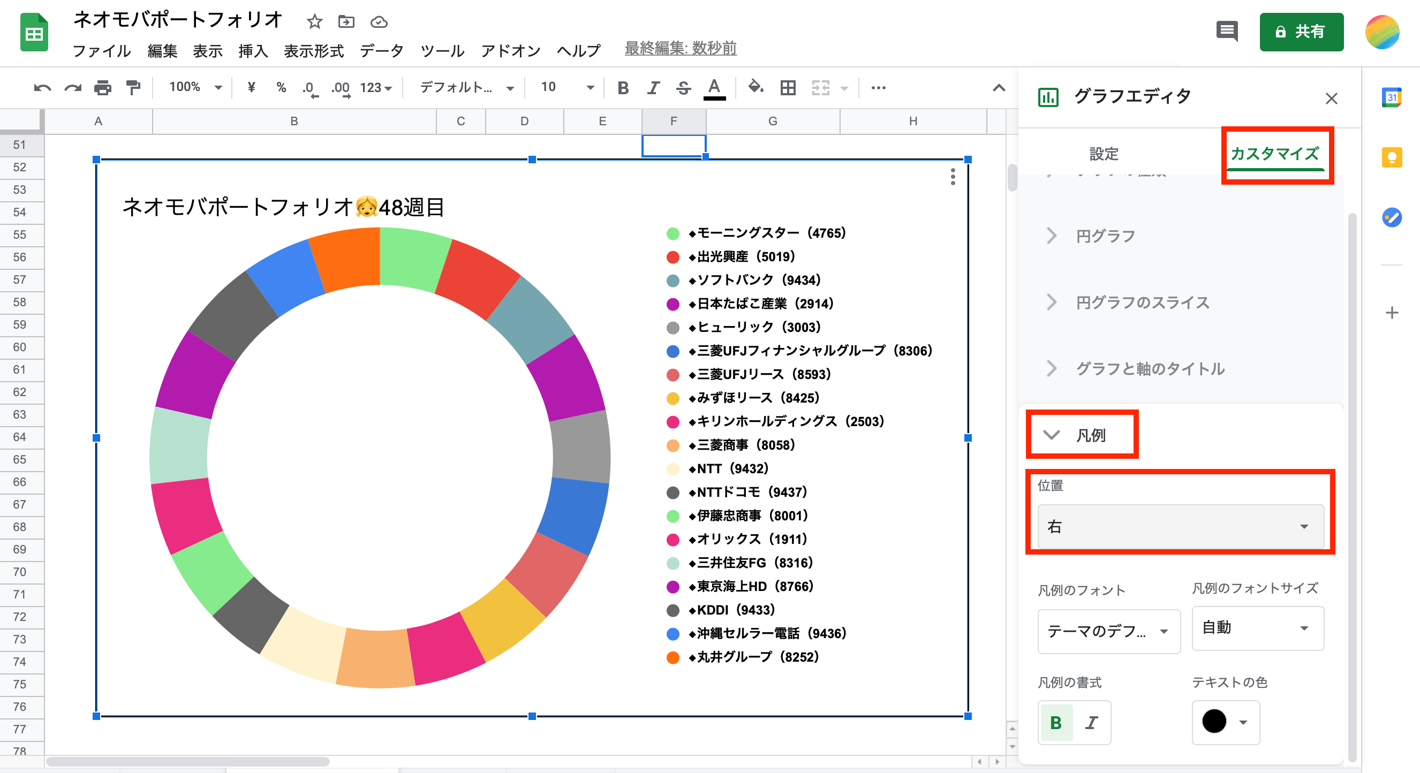Open the アドオン menu
Image resolution: width=1420 pixels, height=773 pixels.
pyautogui.click(x=510, y=51)
